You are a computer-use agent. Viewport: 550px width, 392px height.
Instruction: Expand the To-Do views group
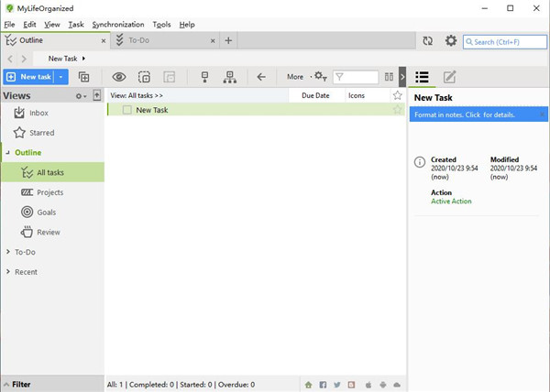tap(8, 252)
